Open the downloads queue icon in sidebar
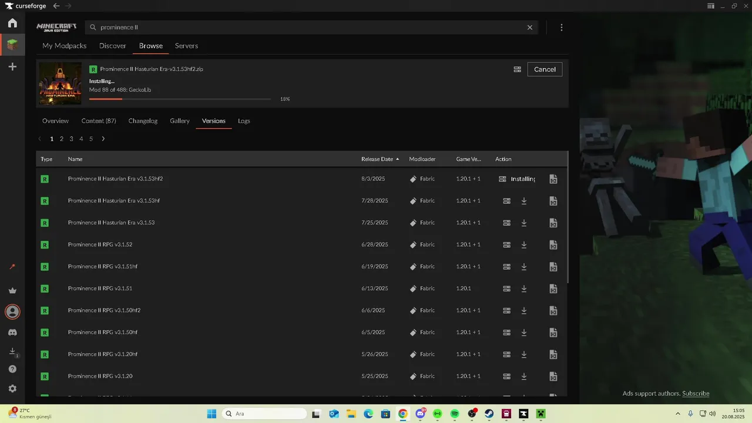This screenshot has height=423, width=752. (12, 351)
